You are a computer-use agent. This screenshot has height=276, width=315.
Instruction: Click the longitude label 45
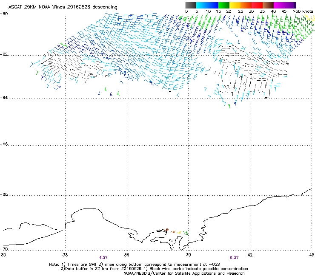point(312,255)
